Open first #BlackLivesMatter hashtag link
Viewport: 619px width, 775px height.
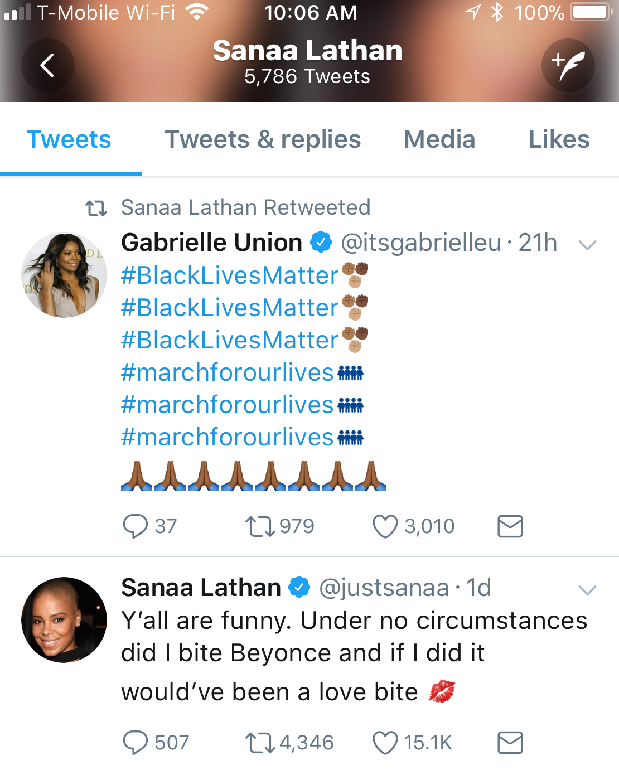[x=230, y=275]
